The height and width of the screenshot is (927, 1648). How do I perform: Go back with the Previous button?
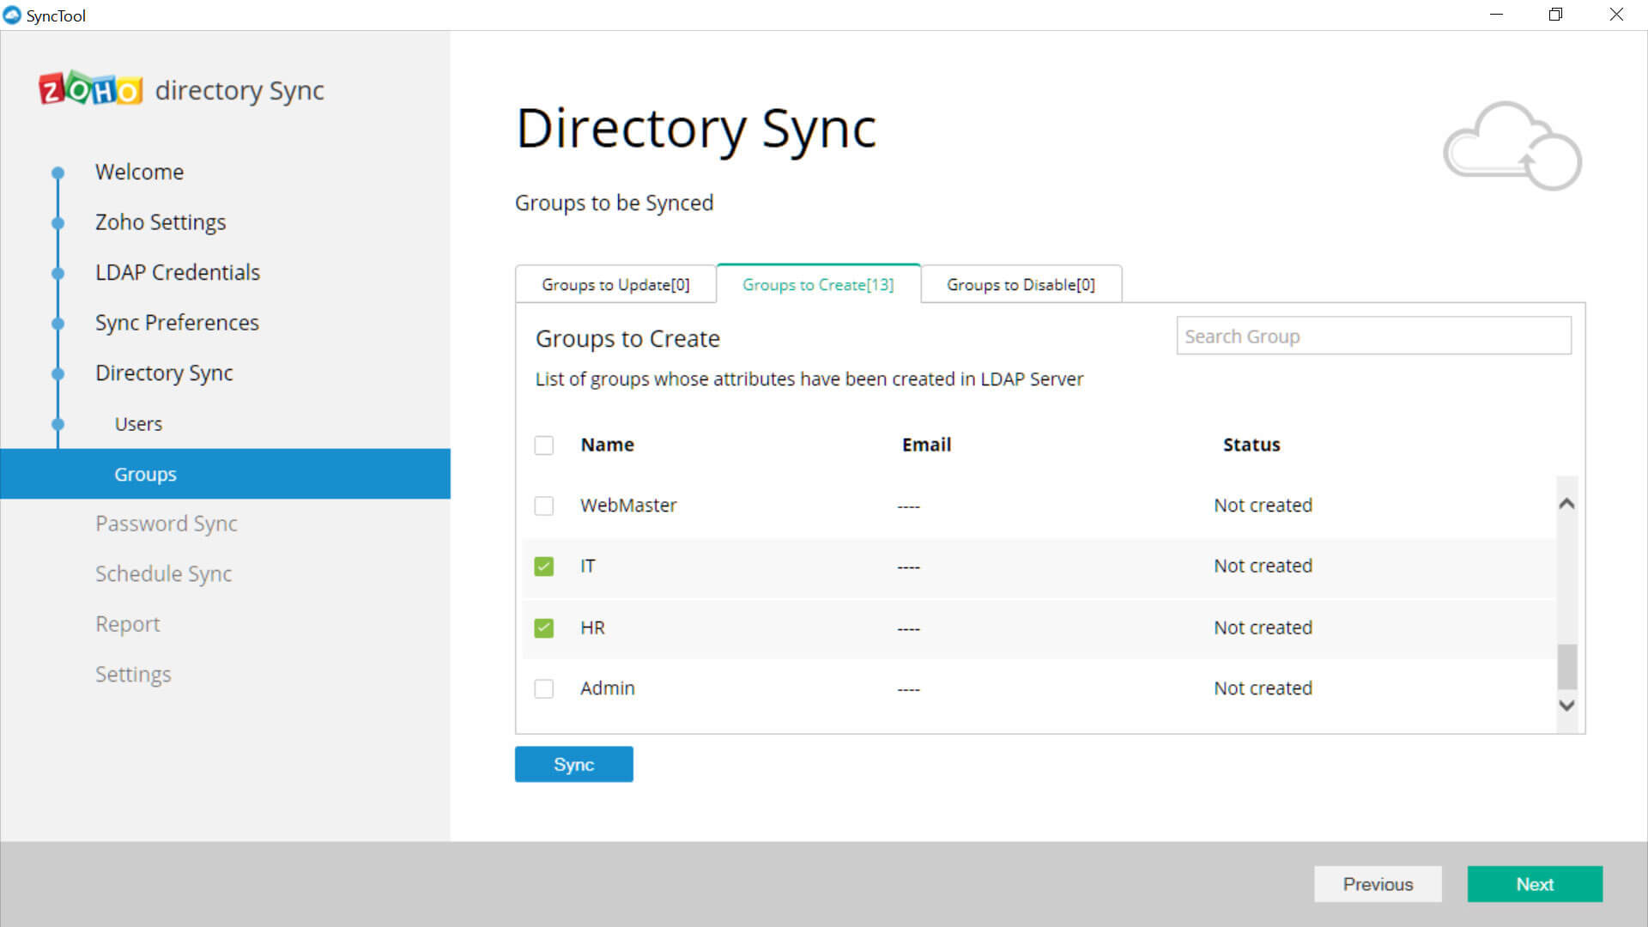[1377, 884]
